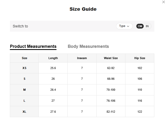This screenshot has width=165, height=120.
Task: Select the Product Measurements tab
Action: 33,47
